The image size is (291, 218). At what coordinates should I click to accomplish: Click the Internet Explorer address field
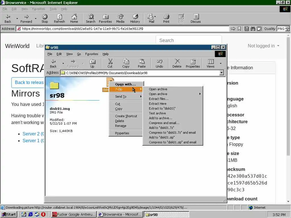(123, 29)
